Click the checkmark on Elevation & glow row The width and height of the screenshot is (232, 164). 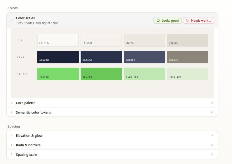coord(212,135)
